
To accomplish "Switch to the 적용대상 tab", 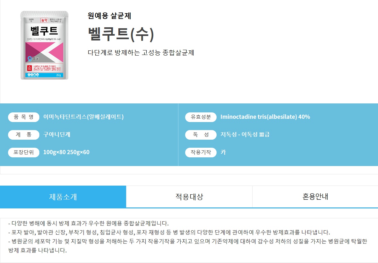I will pos(189,197).
